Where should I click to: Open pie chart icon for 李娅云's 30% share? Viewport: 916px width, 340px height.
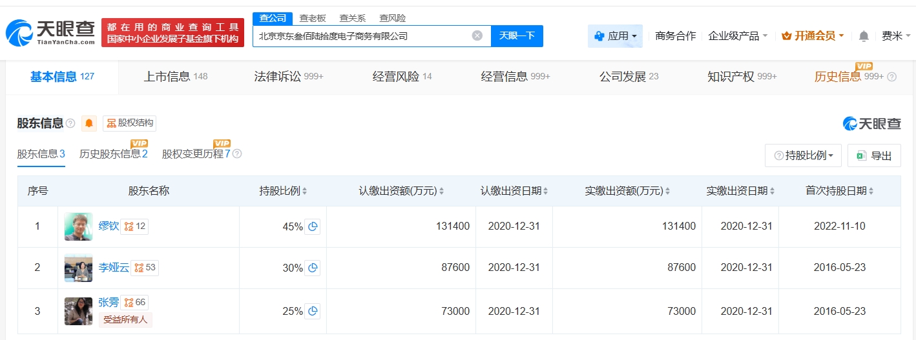(x=313, y=268)
